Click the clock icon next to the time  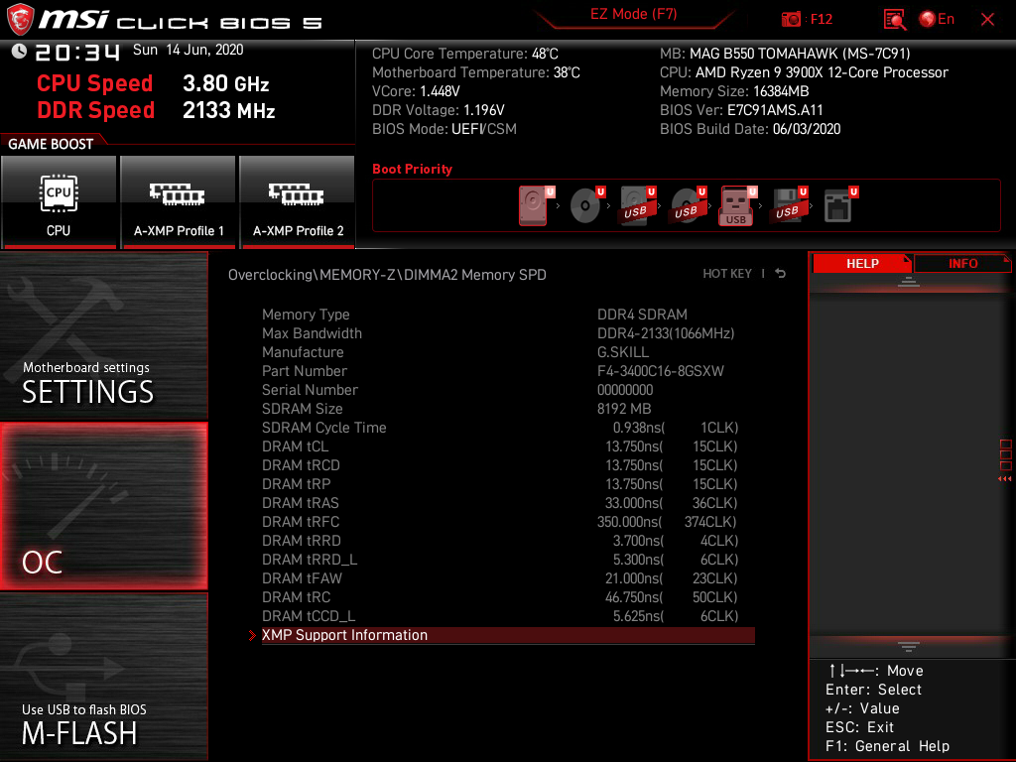click(x=19, y=51)
